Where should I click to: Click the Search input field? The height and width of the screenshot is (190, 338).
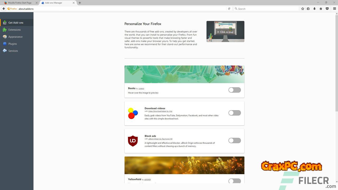(x=266, y=9)
